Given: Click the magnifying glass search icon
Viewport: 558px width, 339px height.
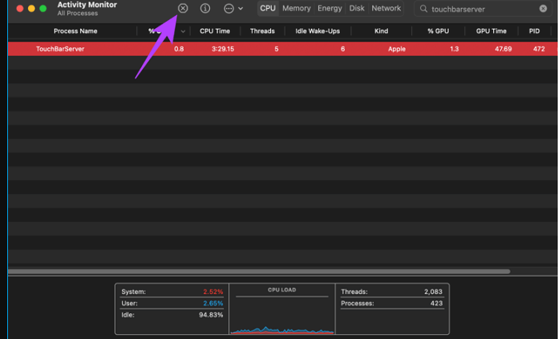Looking at the screenshot, I should 423,9.
